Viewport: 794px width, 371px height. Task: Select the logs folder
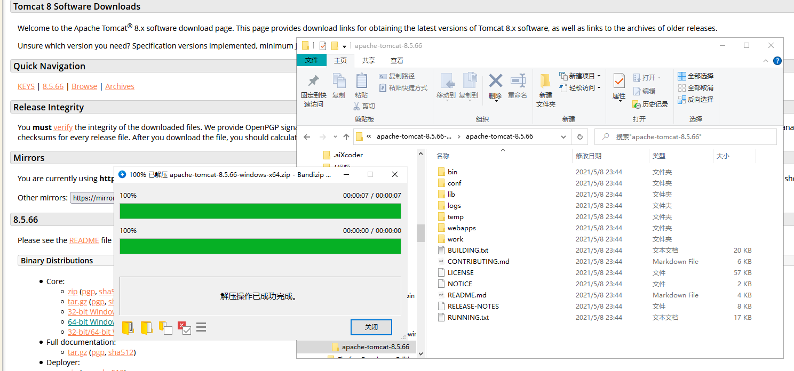(x=454, y=205)
